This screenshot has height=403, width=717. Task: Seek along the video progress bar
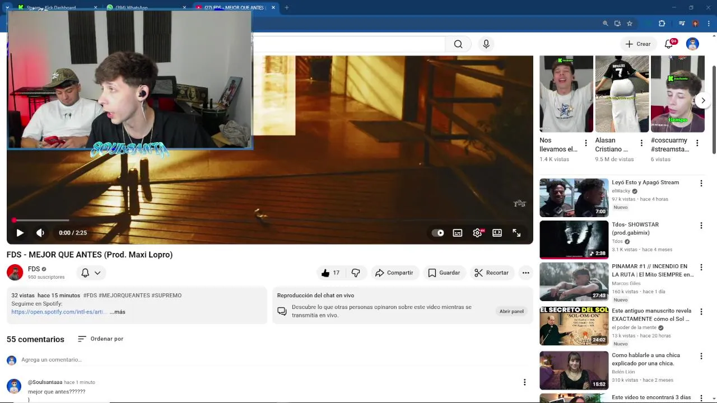point(269,220)
